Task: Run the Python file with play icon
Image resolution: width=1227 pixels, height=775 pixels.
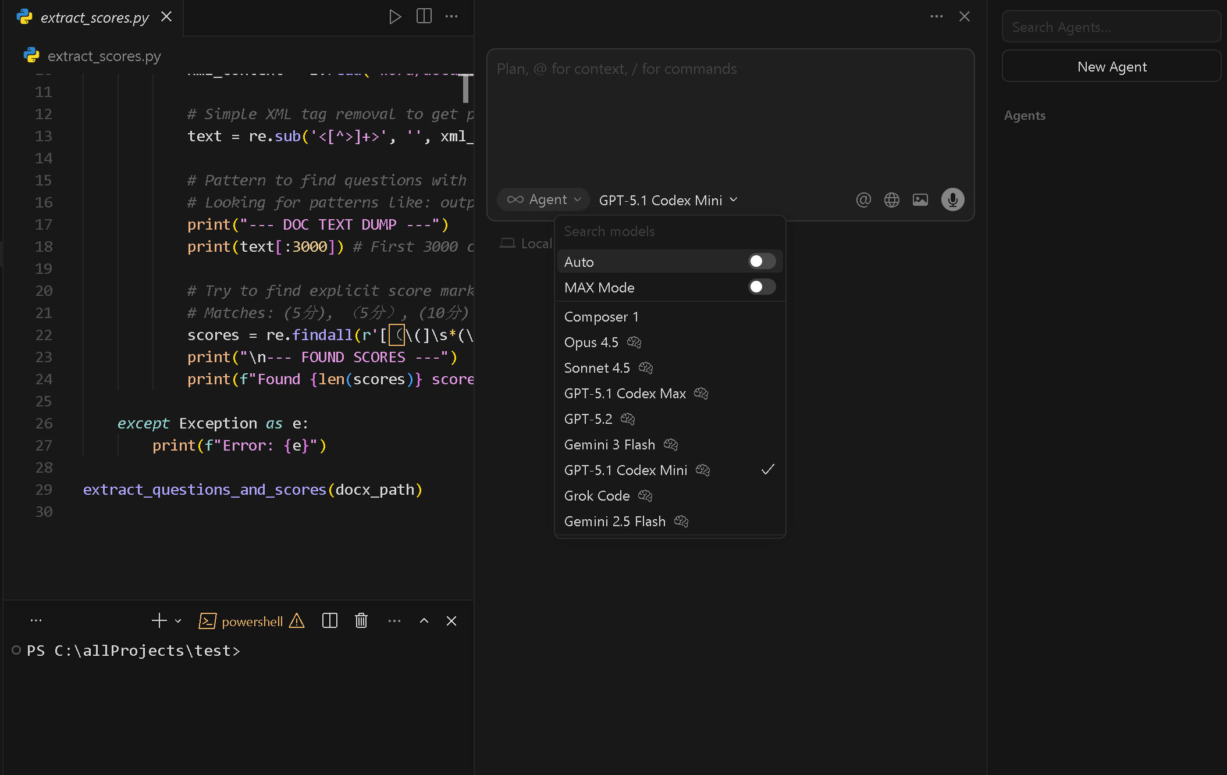Action: pyautogui.click(x=395, y=16)
